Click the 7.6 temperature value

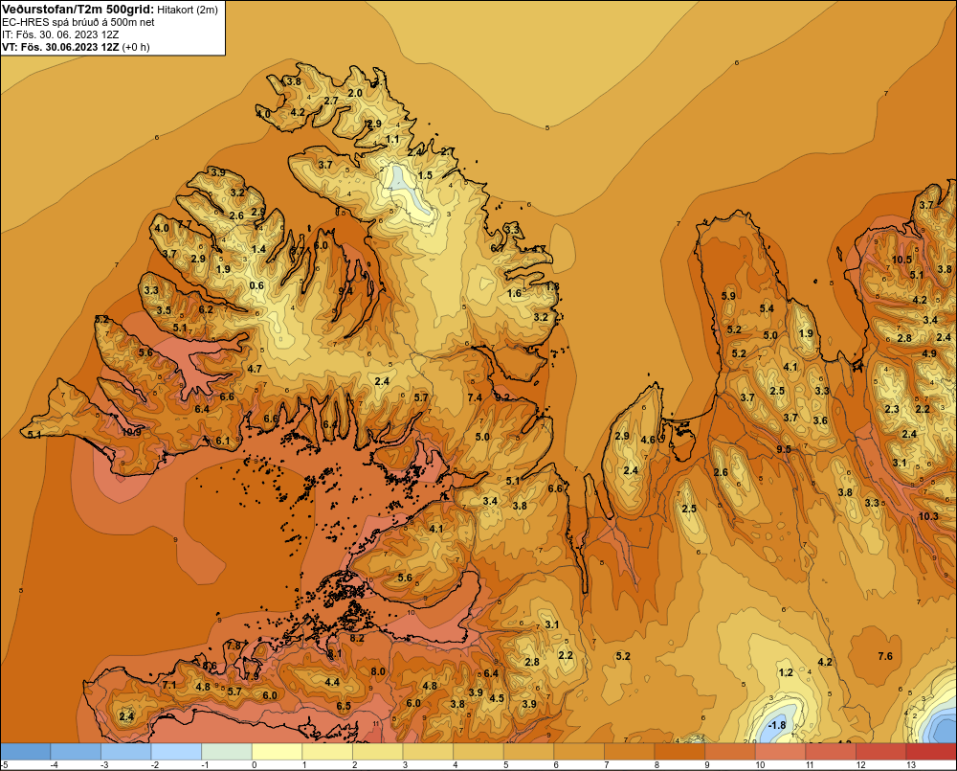(x=885, y=656)
